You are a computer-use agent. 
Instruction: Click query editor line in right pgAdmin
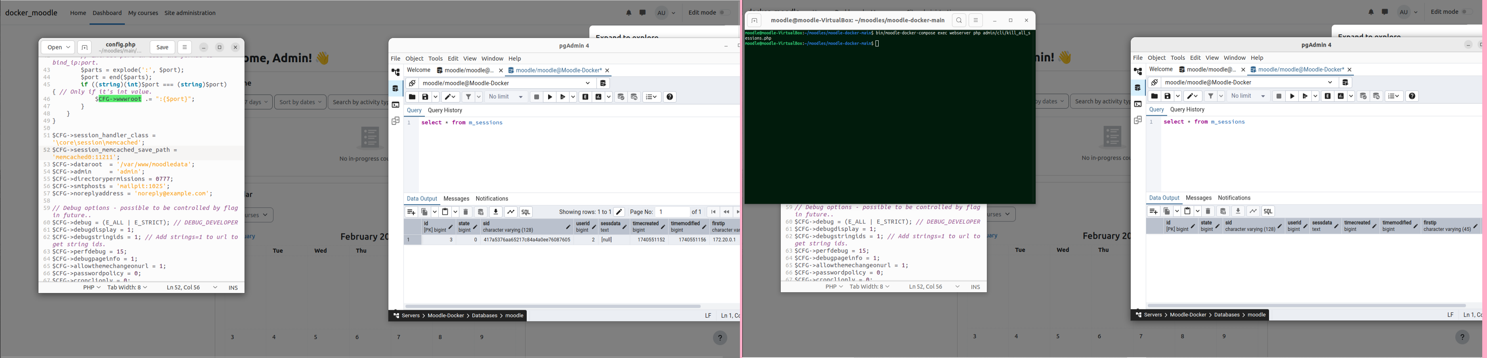pyautogui.click(x=1204, y=122)
